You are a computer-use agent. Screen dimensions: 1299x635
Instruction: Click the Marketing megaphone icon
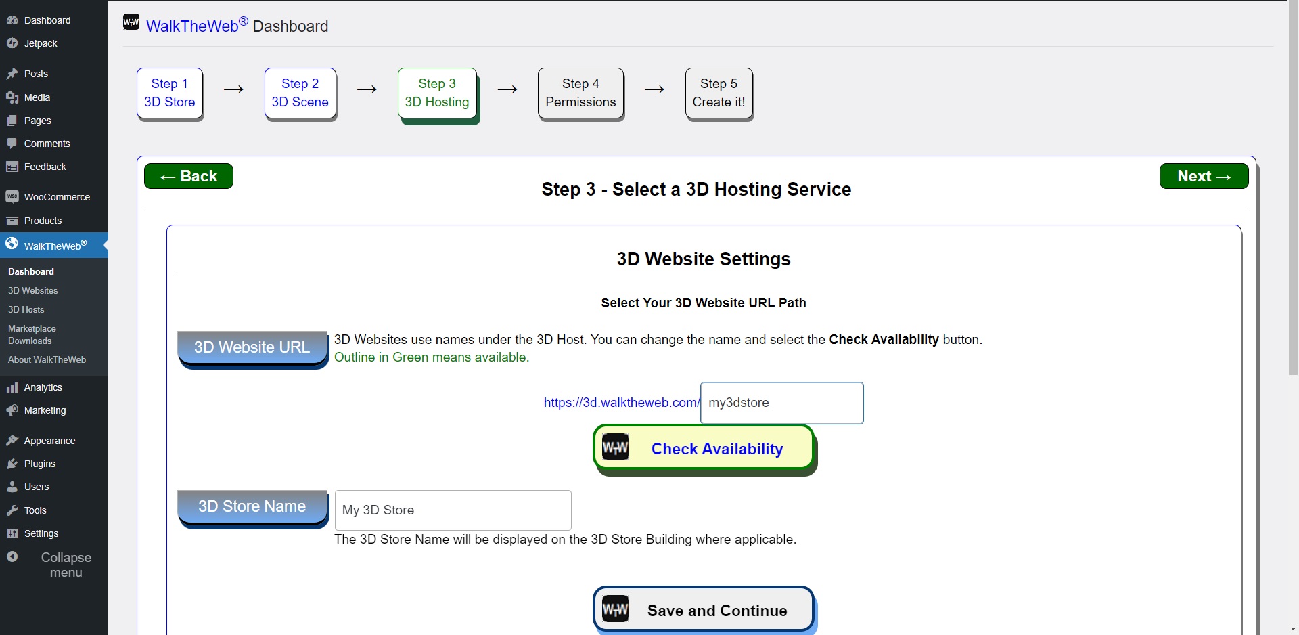(x=12, y=410)
